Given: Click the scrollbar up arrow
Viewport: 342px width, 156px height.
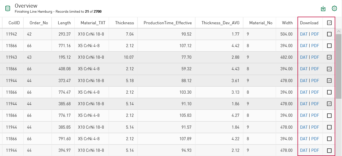Looking at the screenshot, I should pyautogui.click(x=339, y=31).
